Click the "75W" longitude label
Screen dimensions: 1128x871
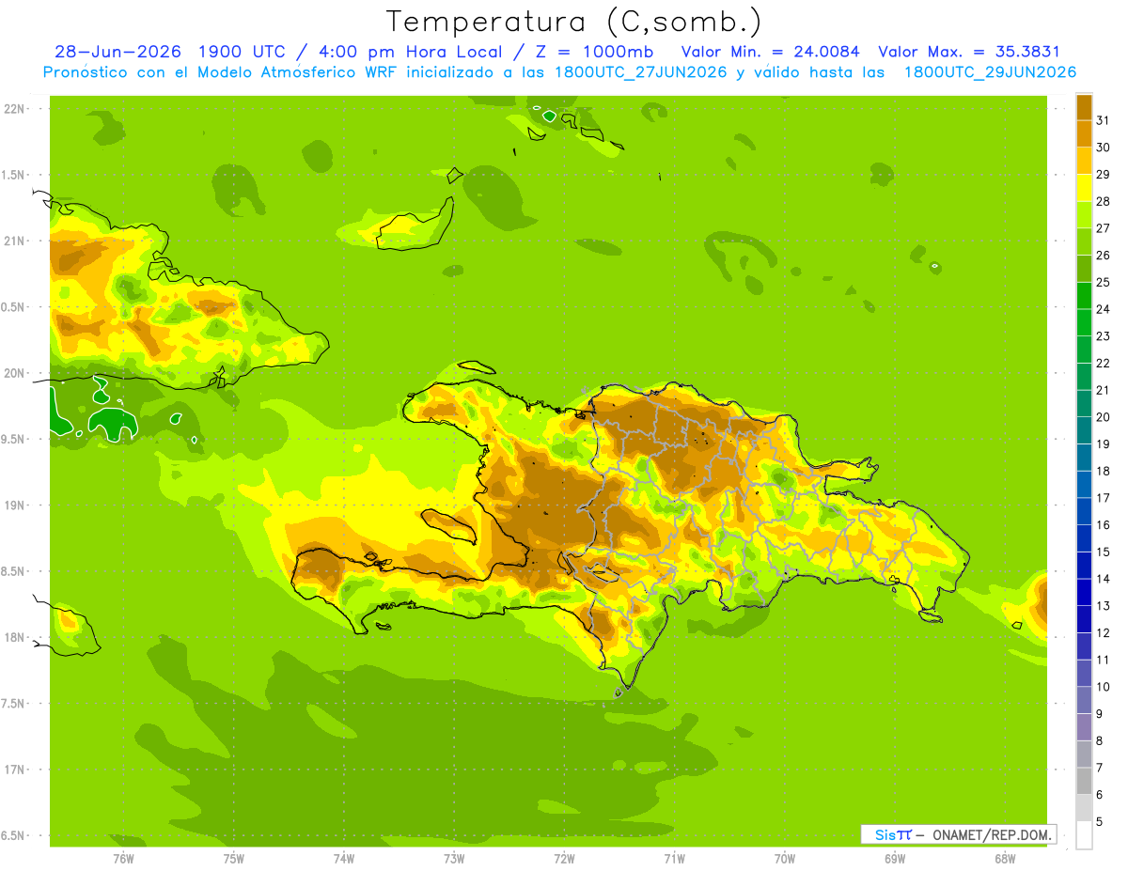pos(234,858)
